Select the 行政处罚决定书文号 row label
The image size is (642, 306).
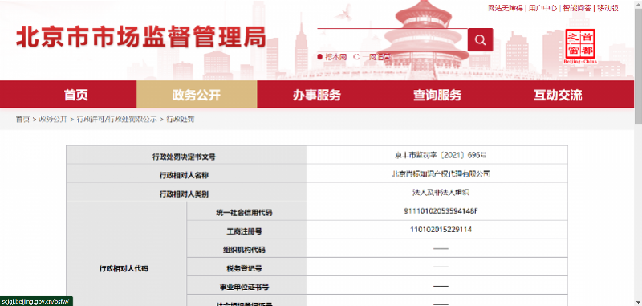coord(184,157)
